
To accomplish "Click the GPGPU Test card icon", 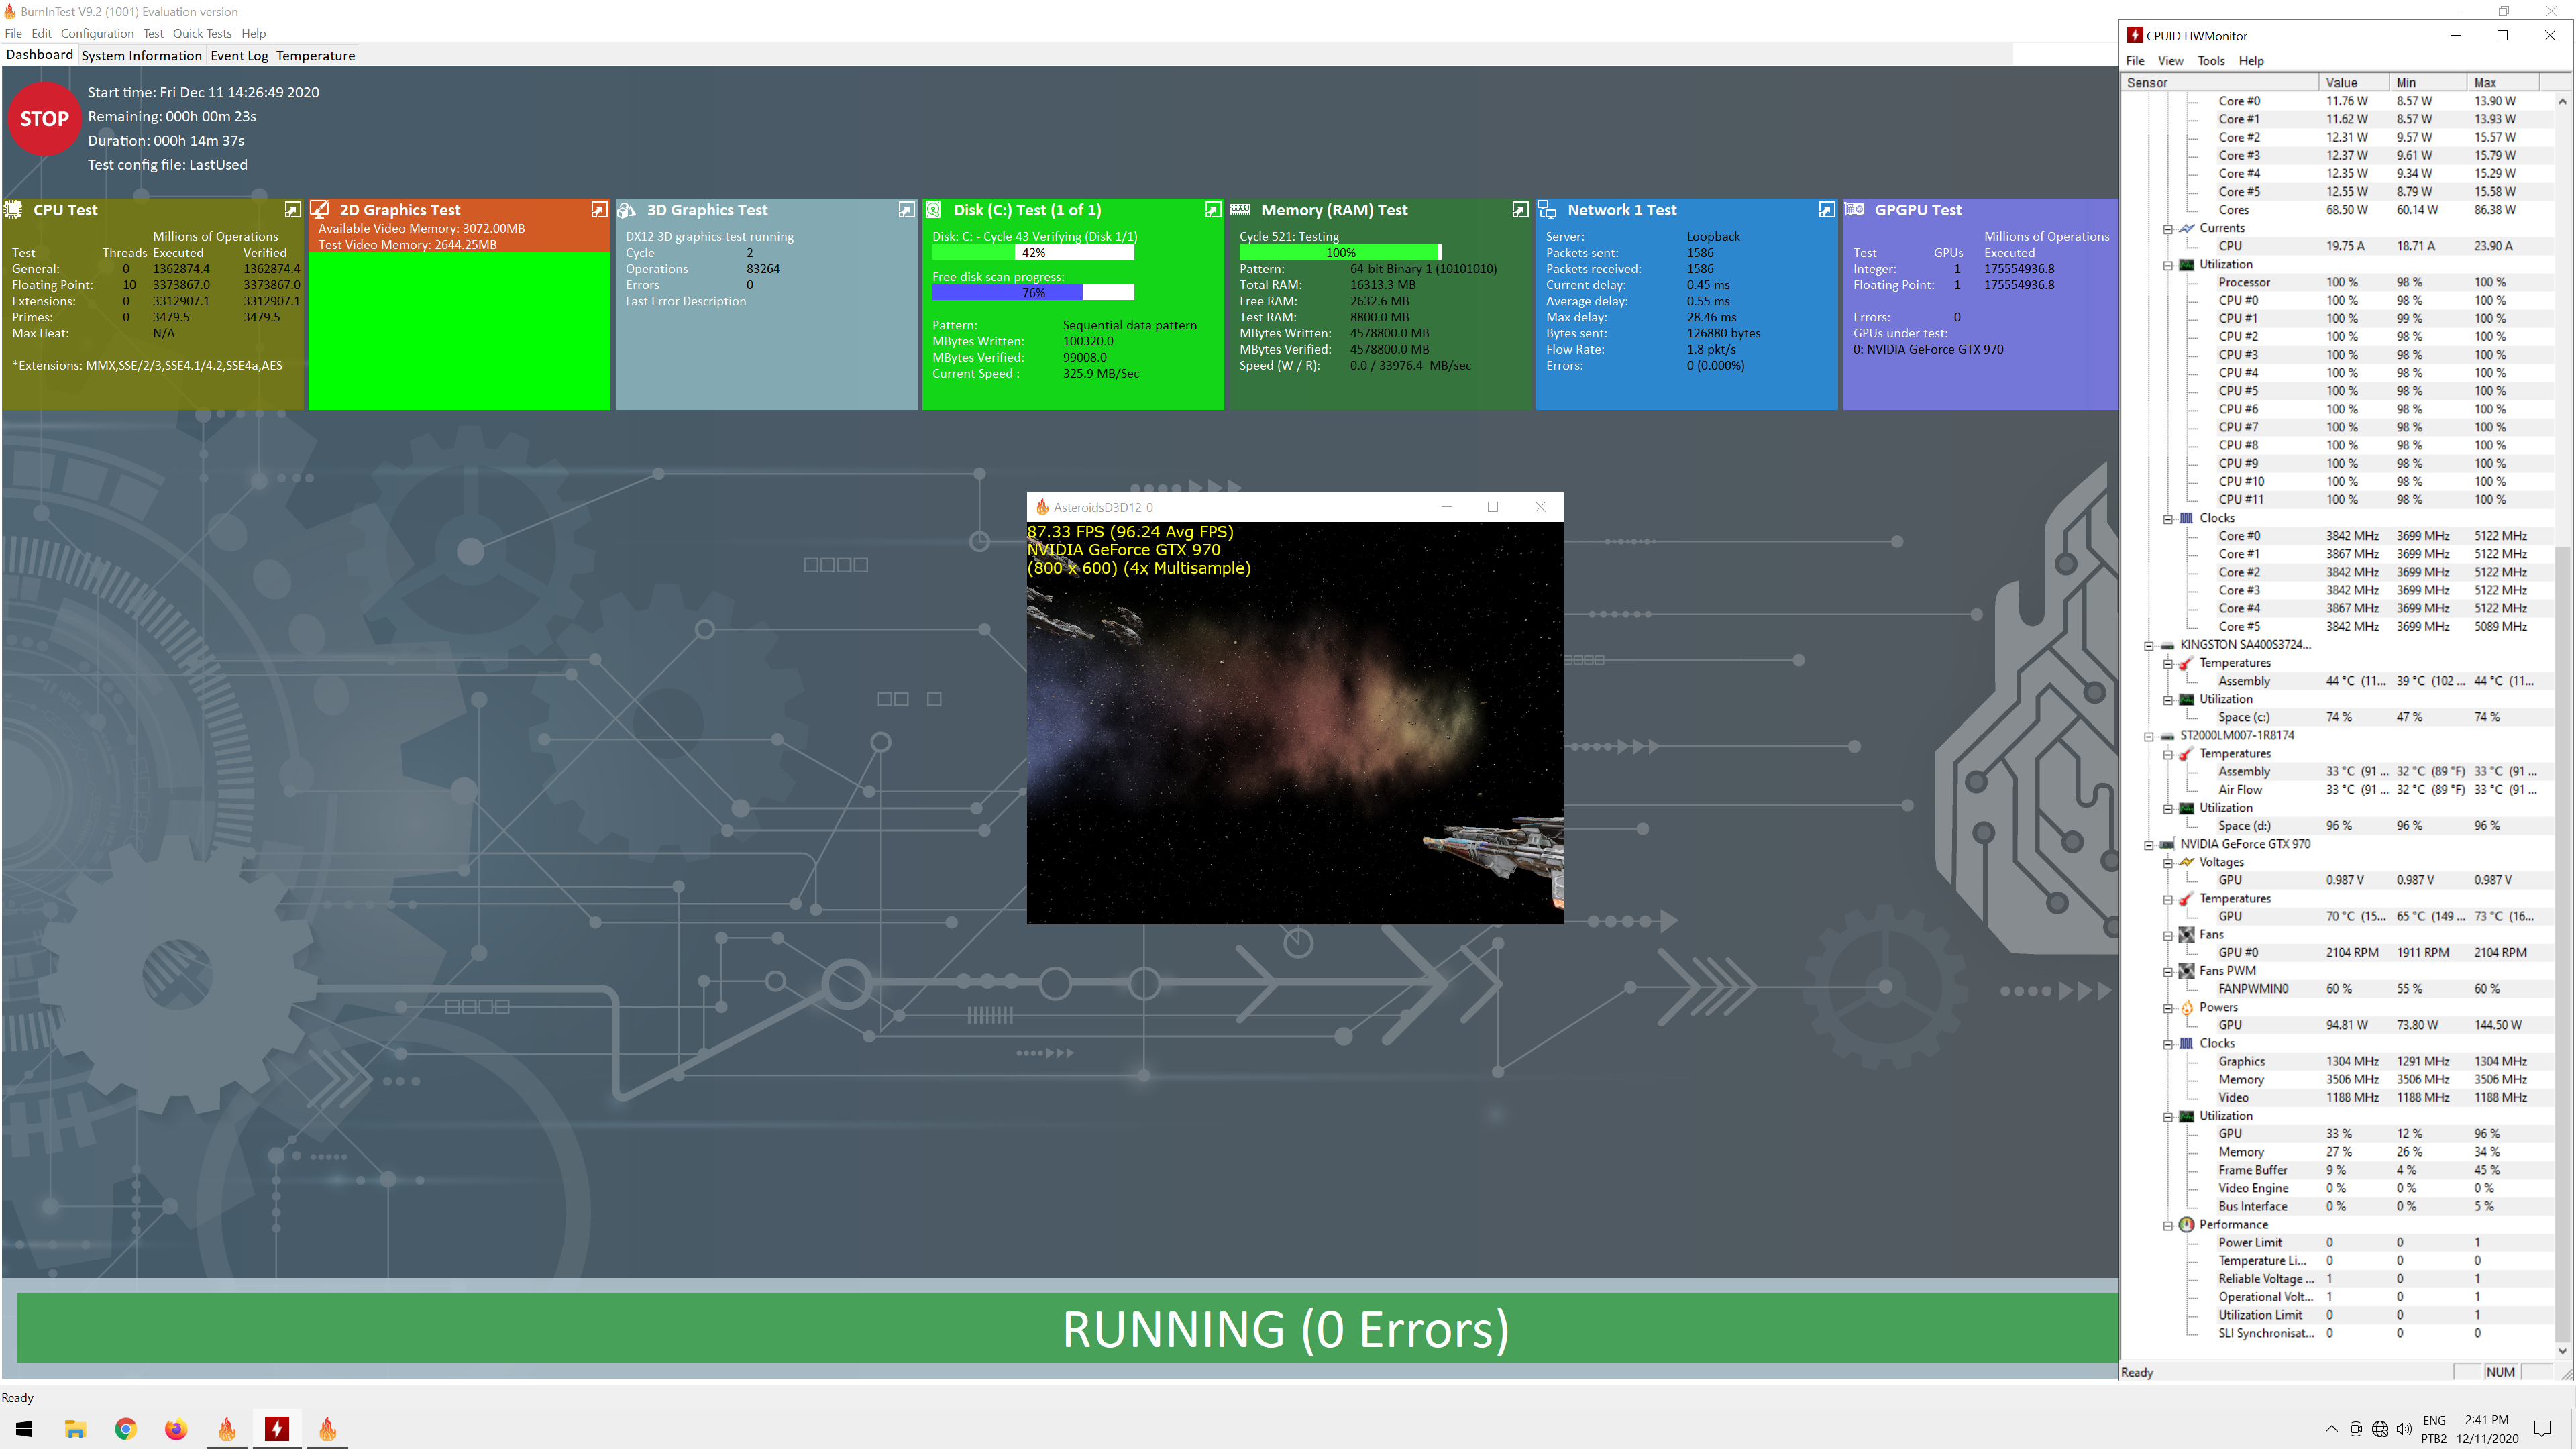I will pyautogui.click(x=1854, y=209).
